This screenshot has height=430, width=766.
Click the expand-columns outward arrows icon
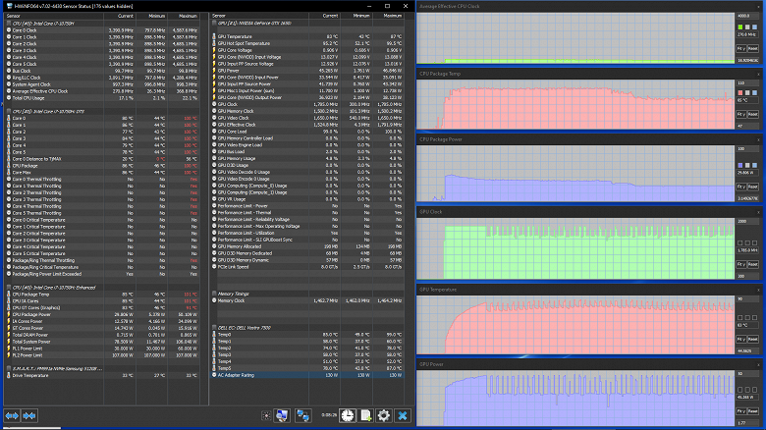12,416
